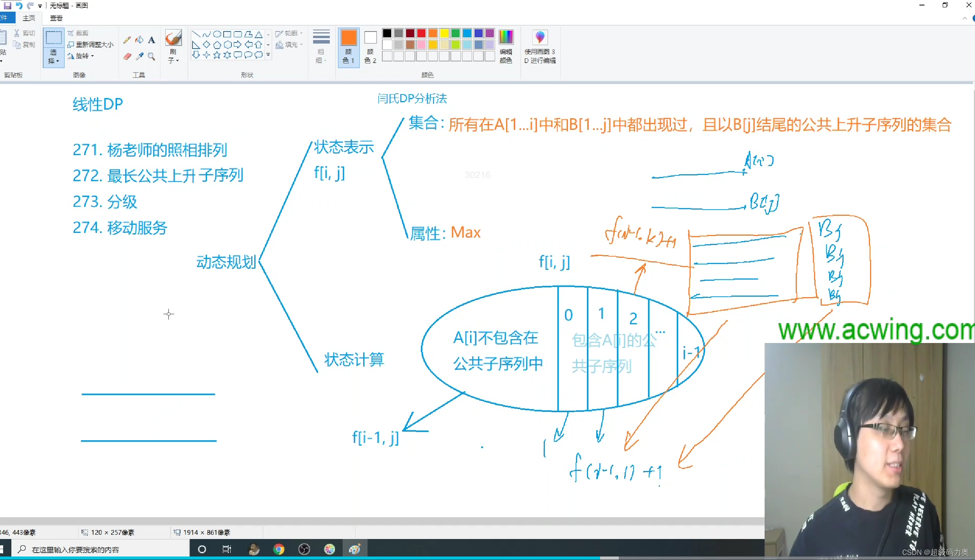Switch to the Home ribbon tab
975x560 pixels.
(x=29, y=18)
